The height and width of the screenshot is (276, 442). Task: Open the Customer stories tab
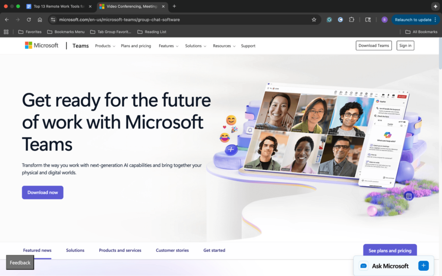[172, 251]
